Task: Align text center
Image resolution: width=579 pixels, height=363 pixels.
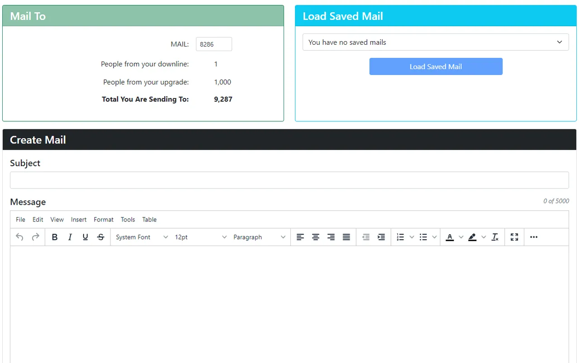Action: pos(316,237)
